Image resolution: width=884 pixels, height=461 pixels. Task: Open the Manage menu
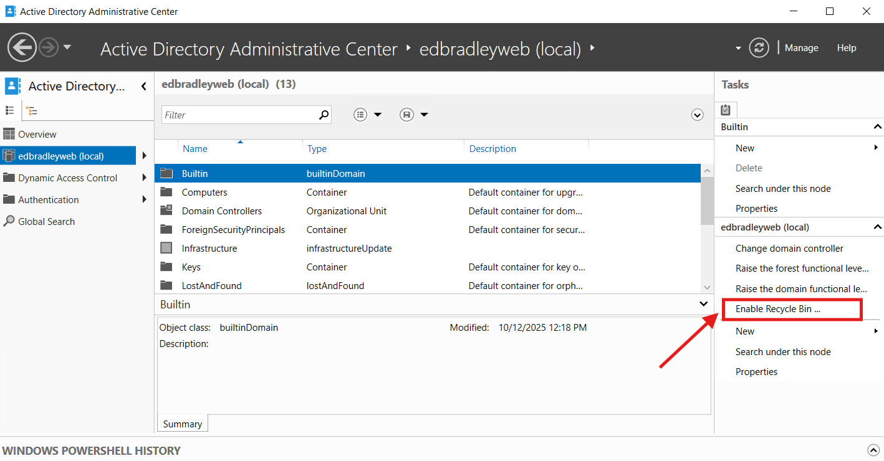pyautogui.click(x=802, y=47)
